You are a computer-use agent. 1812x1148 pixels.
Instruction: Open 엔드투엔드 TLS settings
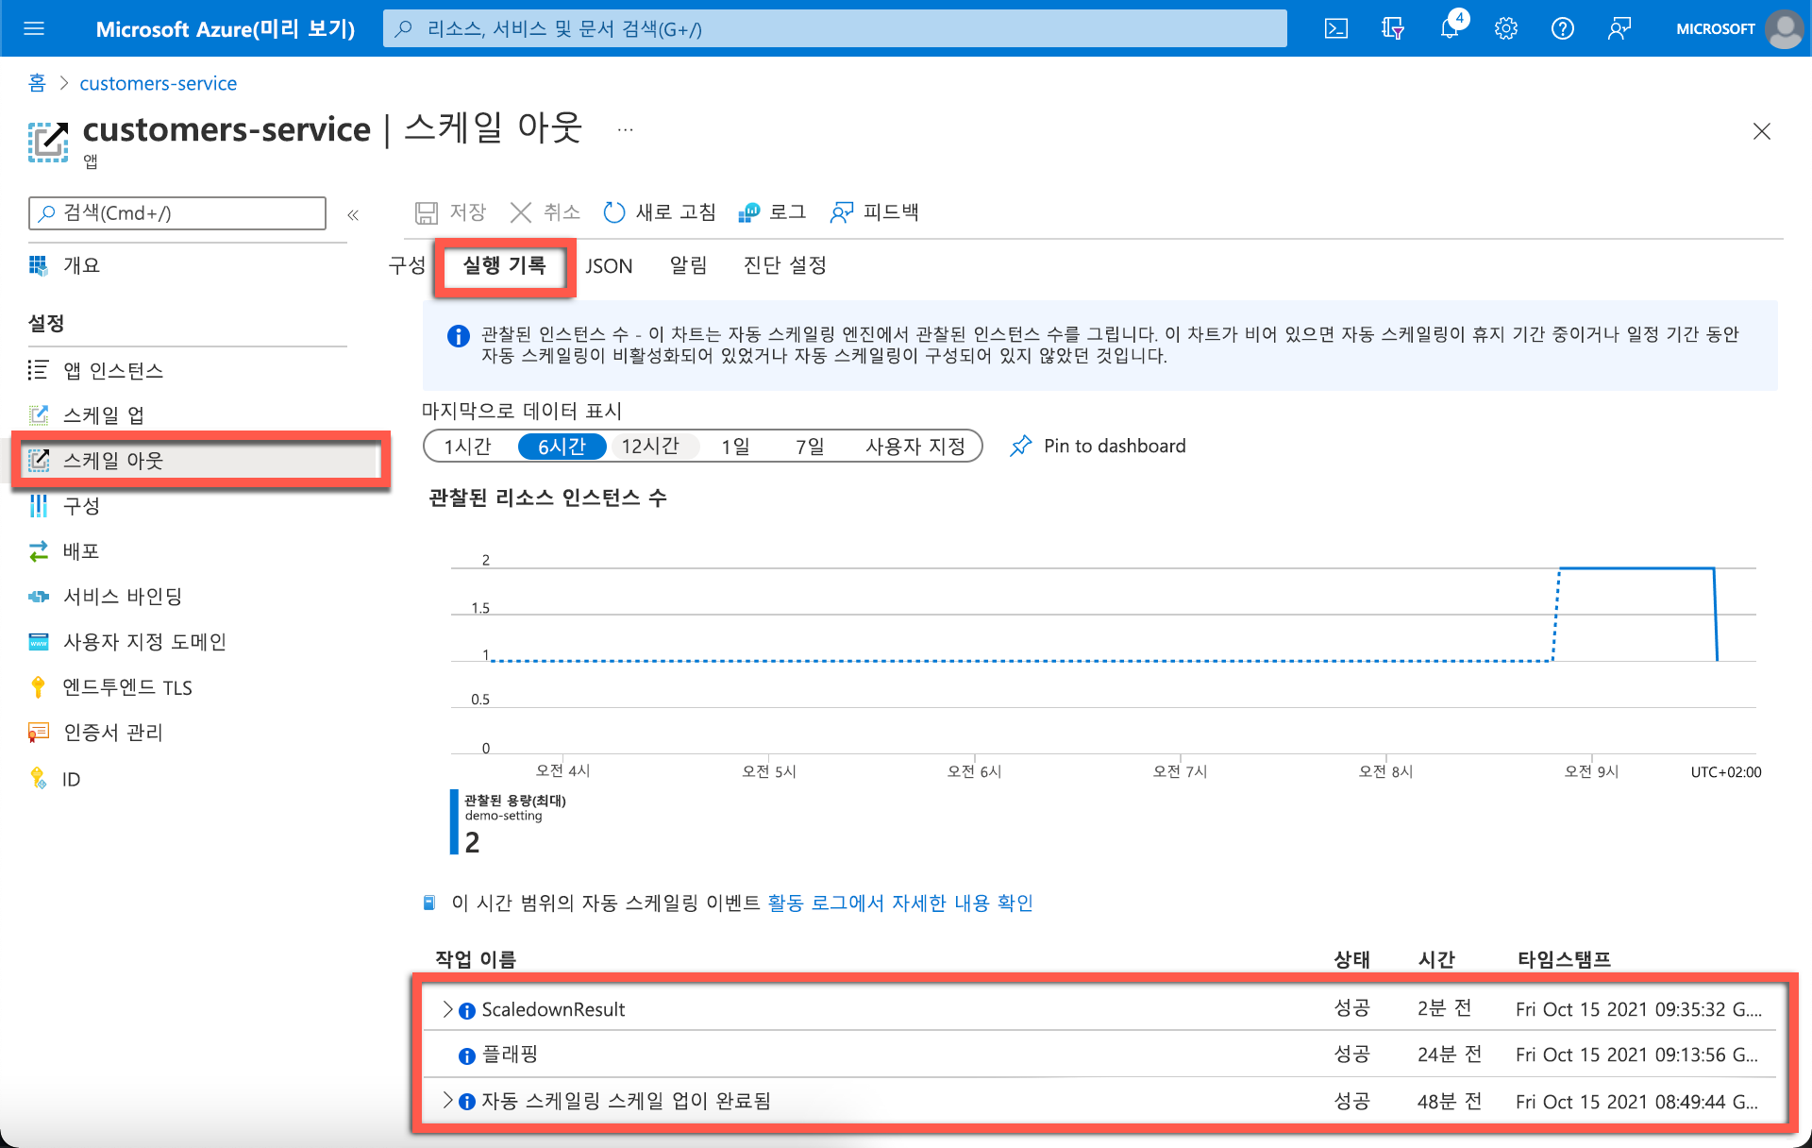pos(126,686)
